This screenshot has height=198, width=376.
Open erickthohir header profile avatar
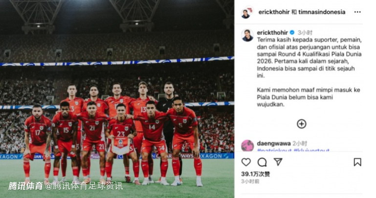247,12
